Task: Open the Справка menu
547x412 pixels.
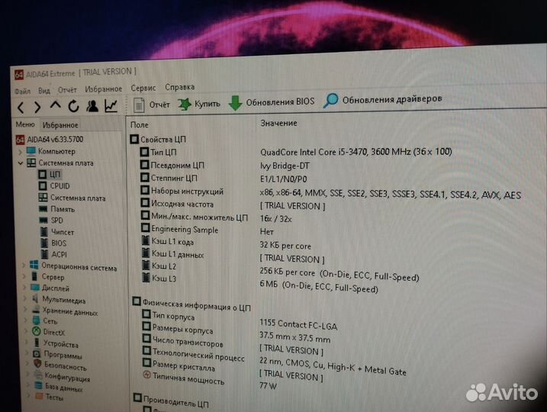Action: (179, 87)
